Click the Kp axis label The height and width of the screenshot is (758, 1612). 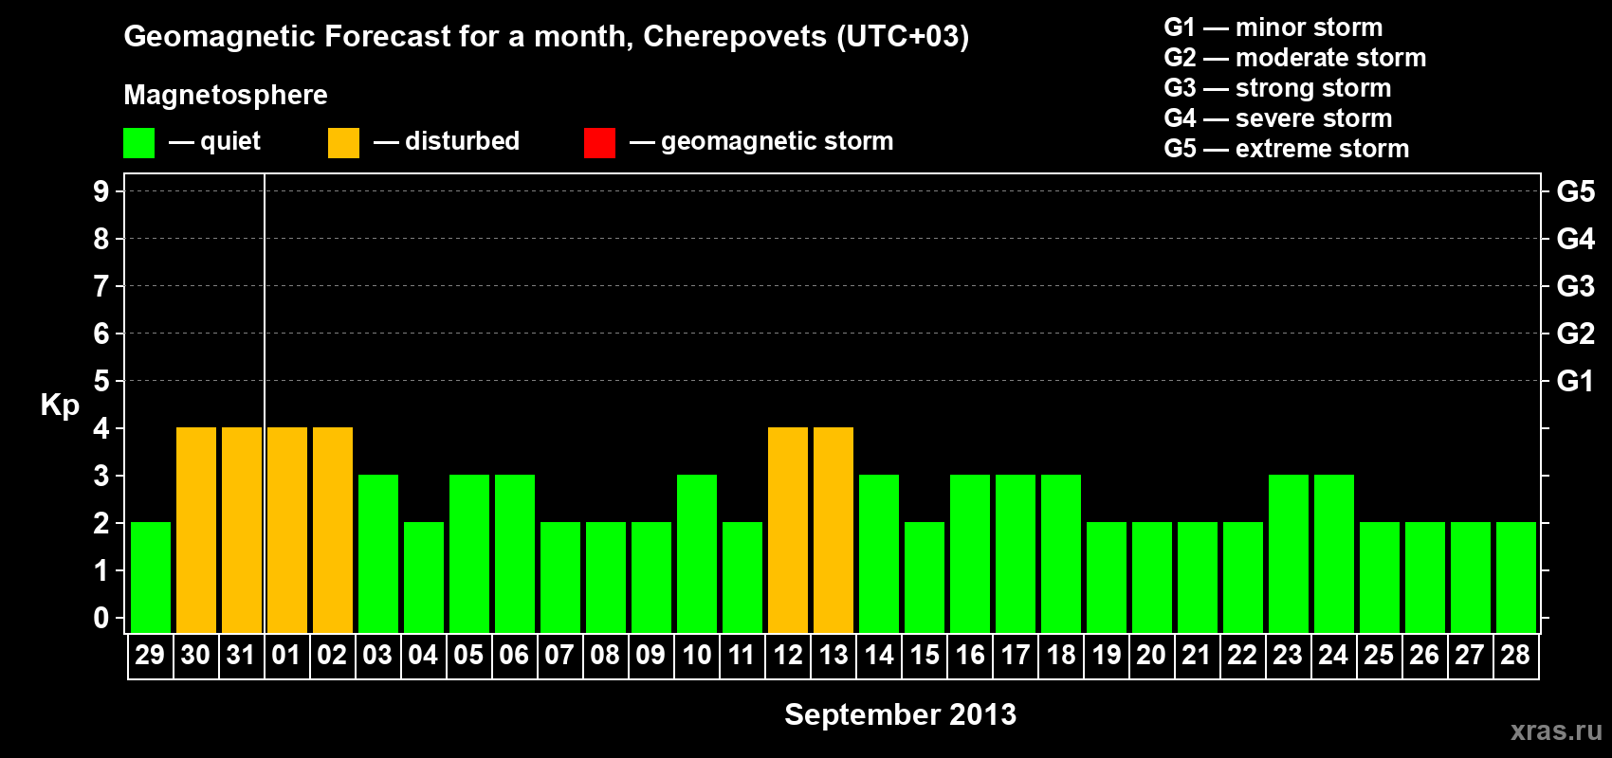pyautogui.click(x=60, y=406)
